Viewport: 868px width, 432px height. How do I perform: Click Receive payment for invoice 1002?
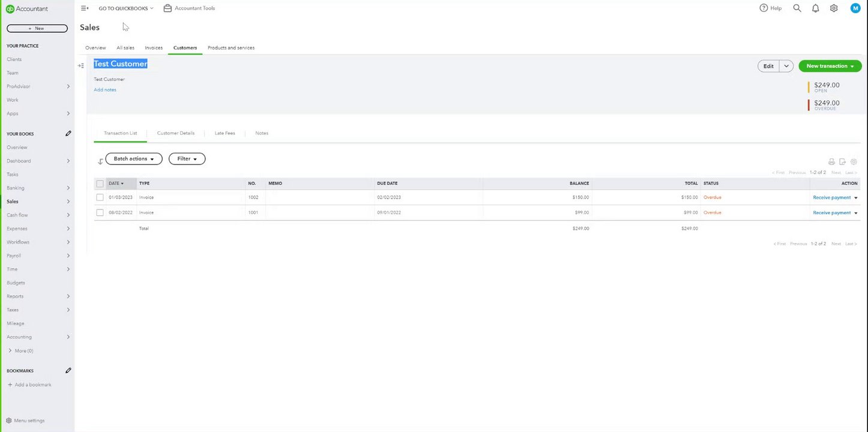click(831, 197)
